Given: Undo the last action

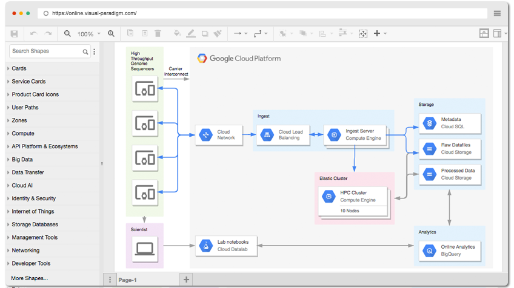Looking at the screenshot, I should click(x=33, y=33).
